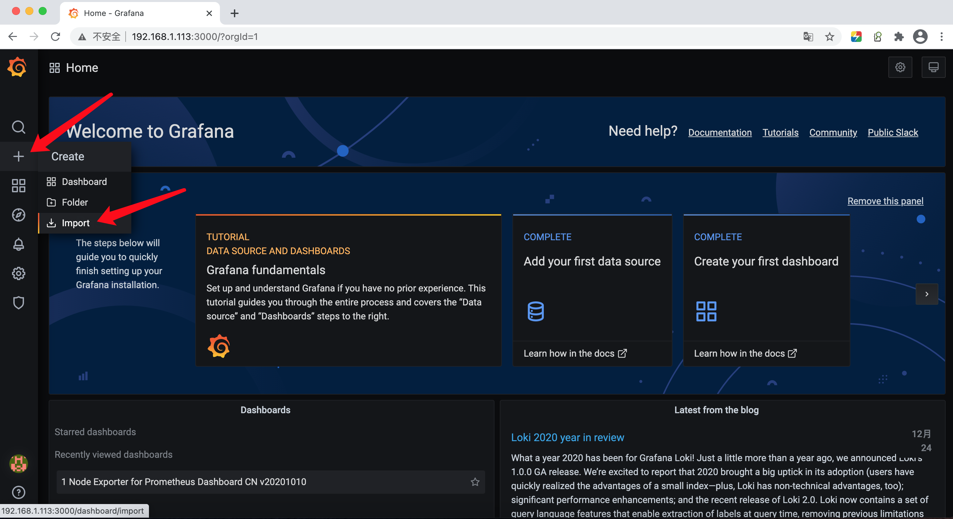Click the colorful extension icon in toolbar
Image resolution: width=953 pixels, height=519 pixels.
[x=856, y=37]
